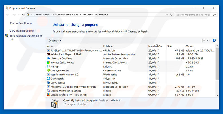Image resolution: width=223 pixels, height=114 pixels.
Task: Expand the address bar history dropdown
Action: tap(167, 15)
